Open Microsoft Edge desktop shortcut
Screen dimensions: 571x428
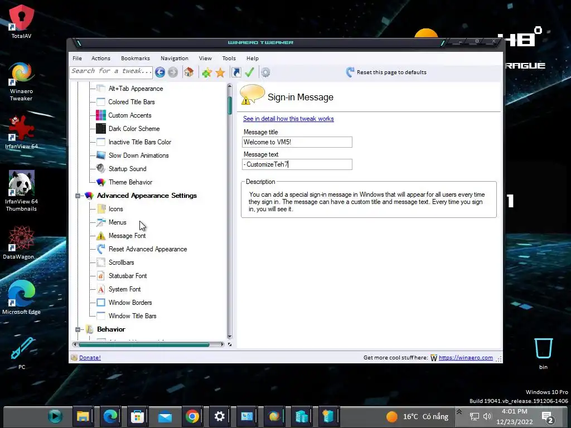coord(21,297)
